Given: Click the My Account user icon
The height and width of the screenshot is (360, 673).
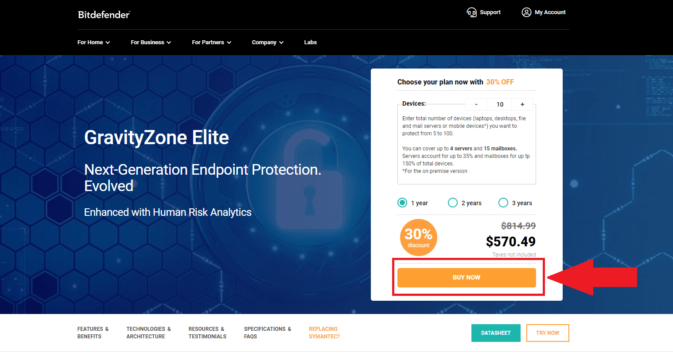Looking at the screenshot, I should (x=526, y=12).
